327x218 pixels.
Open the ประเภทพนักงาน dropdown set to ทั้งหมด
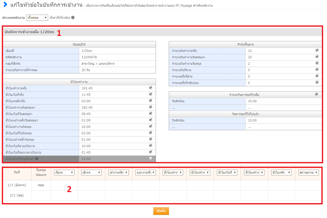(x=37, y=18)
